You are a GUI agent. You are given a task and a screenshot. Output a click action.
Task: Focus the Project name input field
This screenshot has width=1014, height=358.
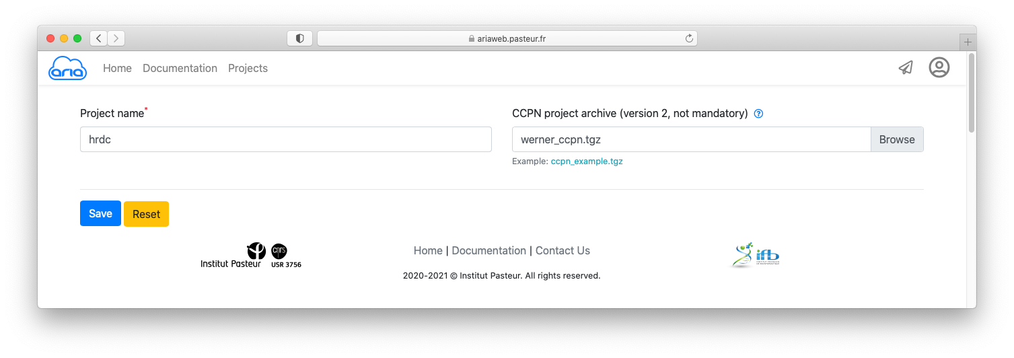pos(285,139)
